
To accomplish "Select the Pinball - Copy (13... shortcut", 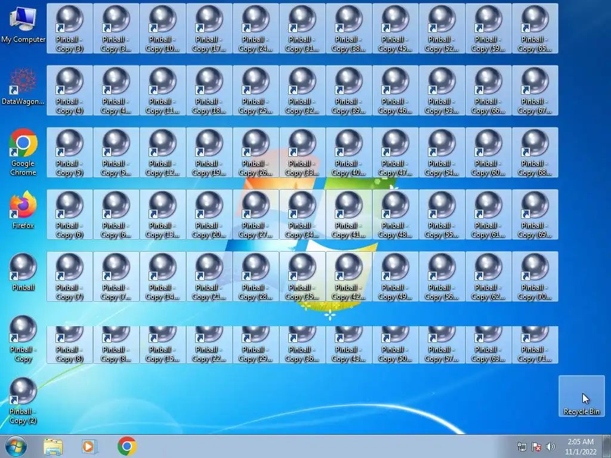I will 163,214.
